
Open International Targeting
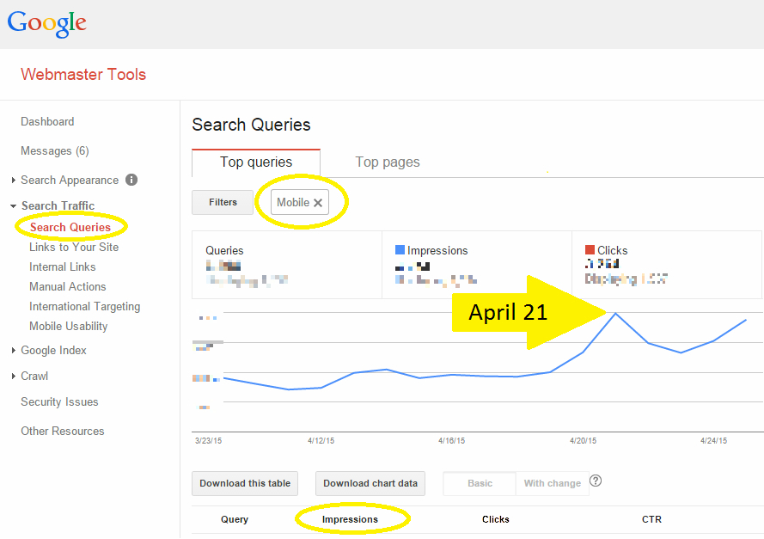(85, 307)
